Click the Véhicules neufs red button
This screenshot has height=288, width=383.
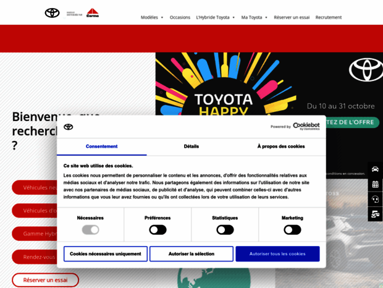pos(35,187)
